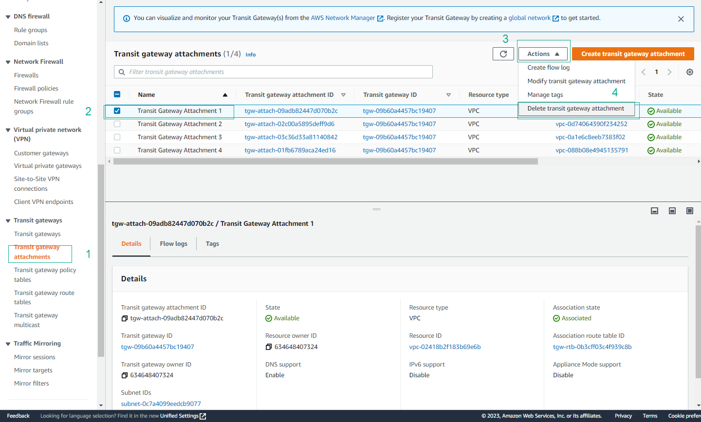Open Transit gateway multicast in sidebar
701x422 pixels.
pos(36,320)
